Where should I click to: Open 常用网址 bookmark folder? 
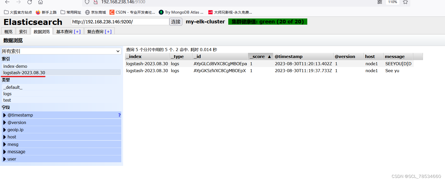(x=71, y=12)
